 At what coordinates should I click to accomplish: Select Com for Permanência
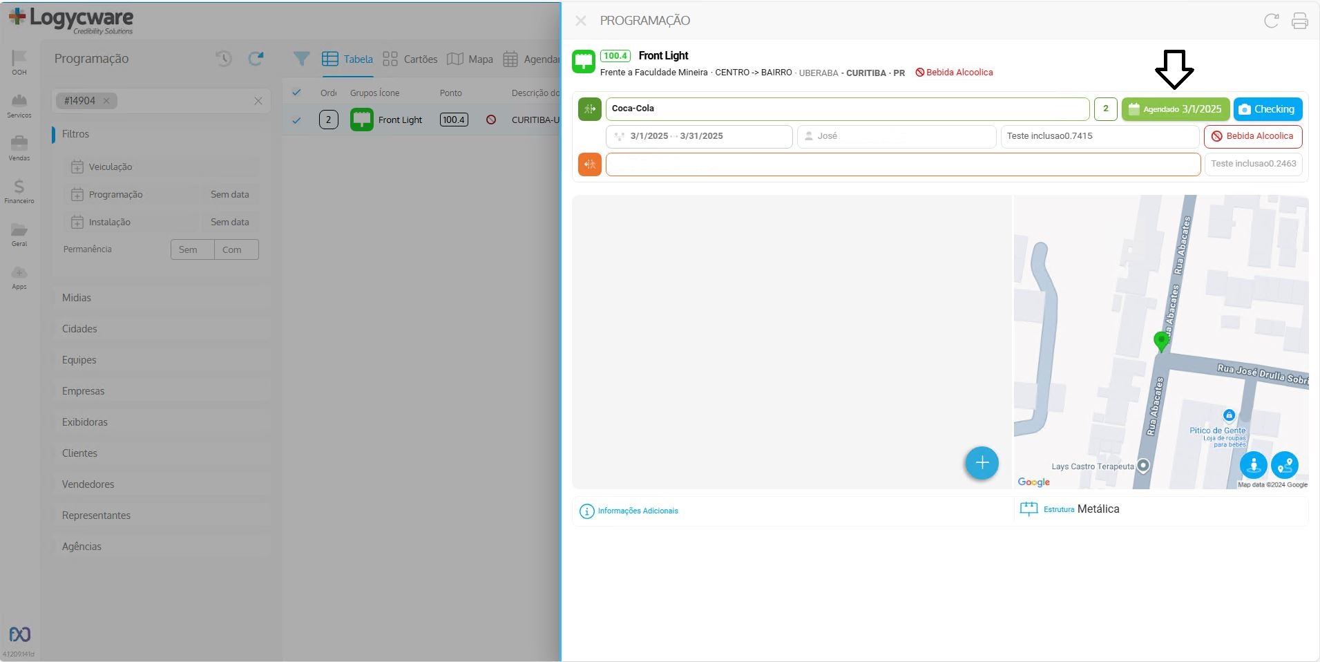[236, 249]
